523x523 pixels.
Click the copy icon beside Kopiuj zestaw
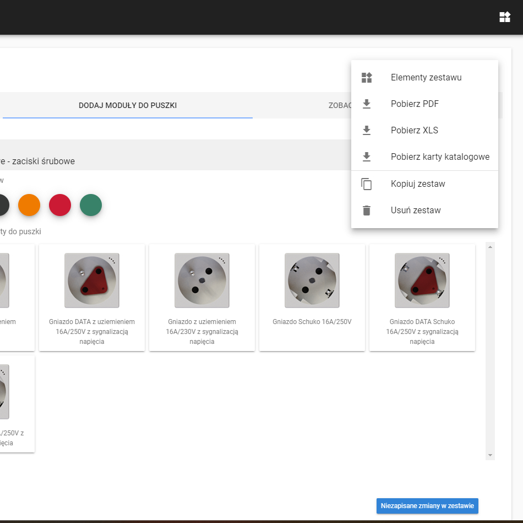367,184
